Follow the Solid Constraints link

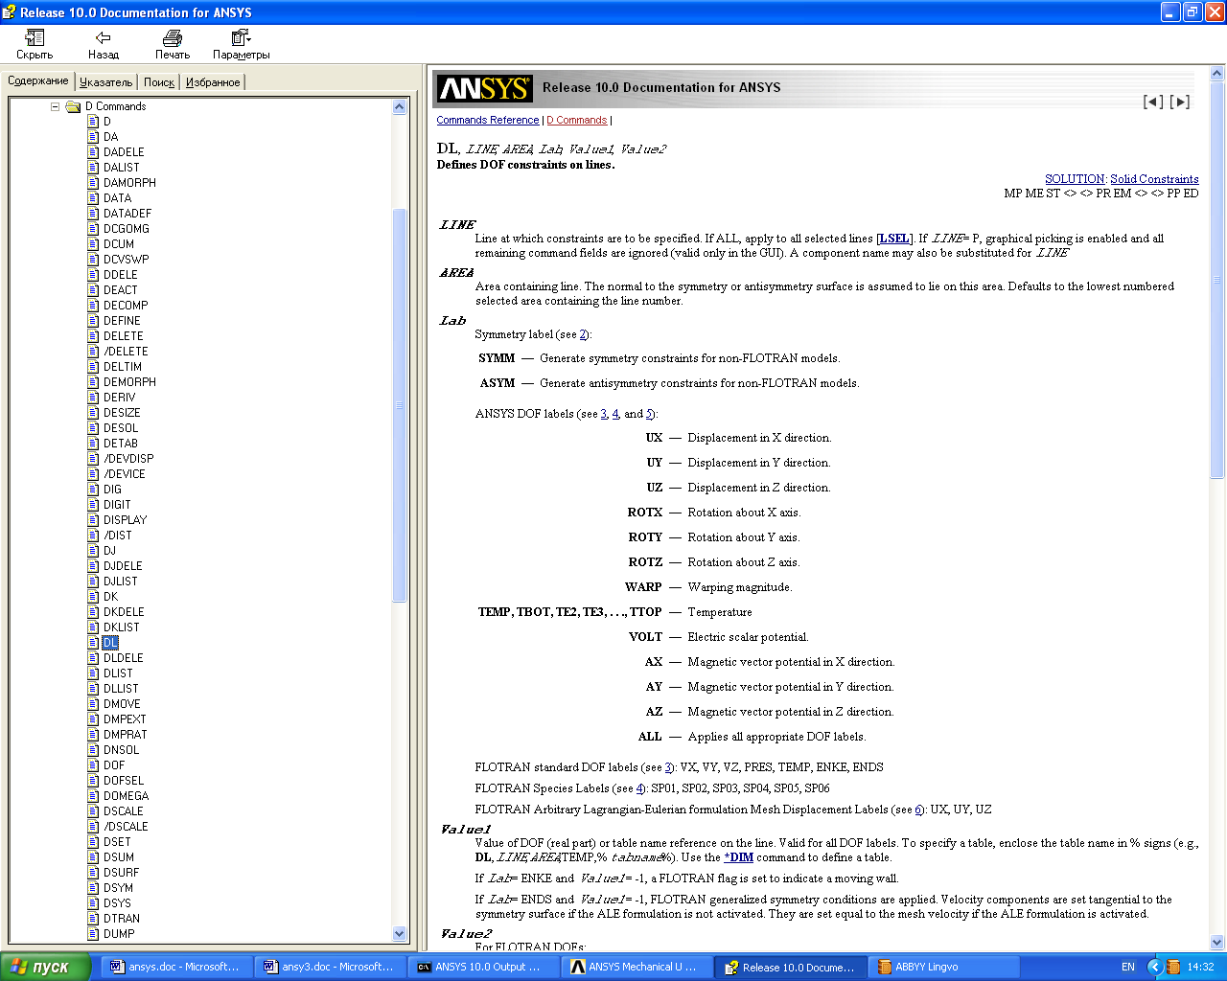(x=1154, y=179)
